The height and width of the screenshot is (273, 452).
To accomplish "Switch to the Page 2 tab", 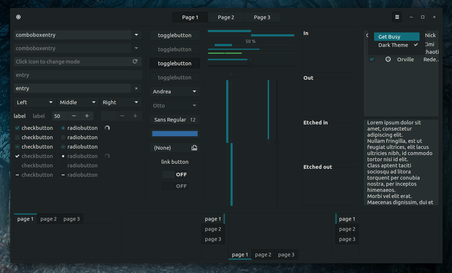I will point(226,17).
